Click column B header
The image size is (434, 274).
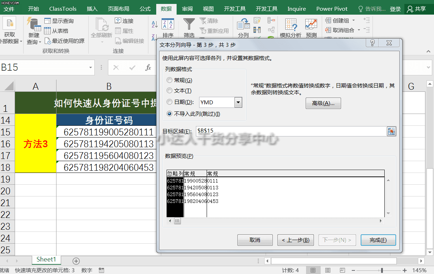click(109, 86)
